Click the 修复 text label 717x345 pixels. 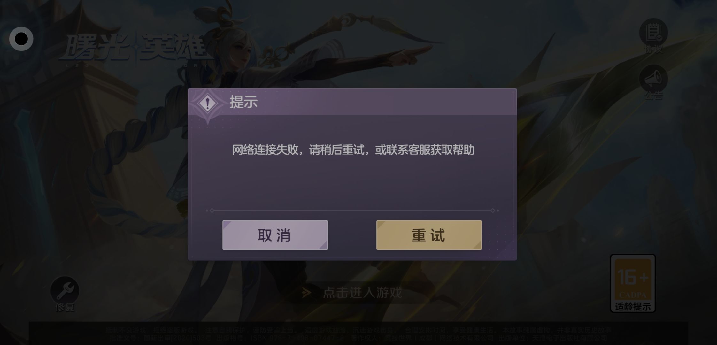(x=65, y=307)
